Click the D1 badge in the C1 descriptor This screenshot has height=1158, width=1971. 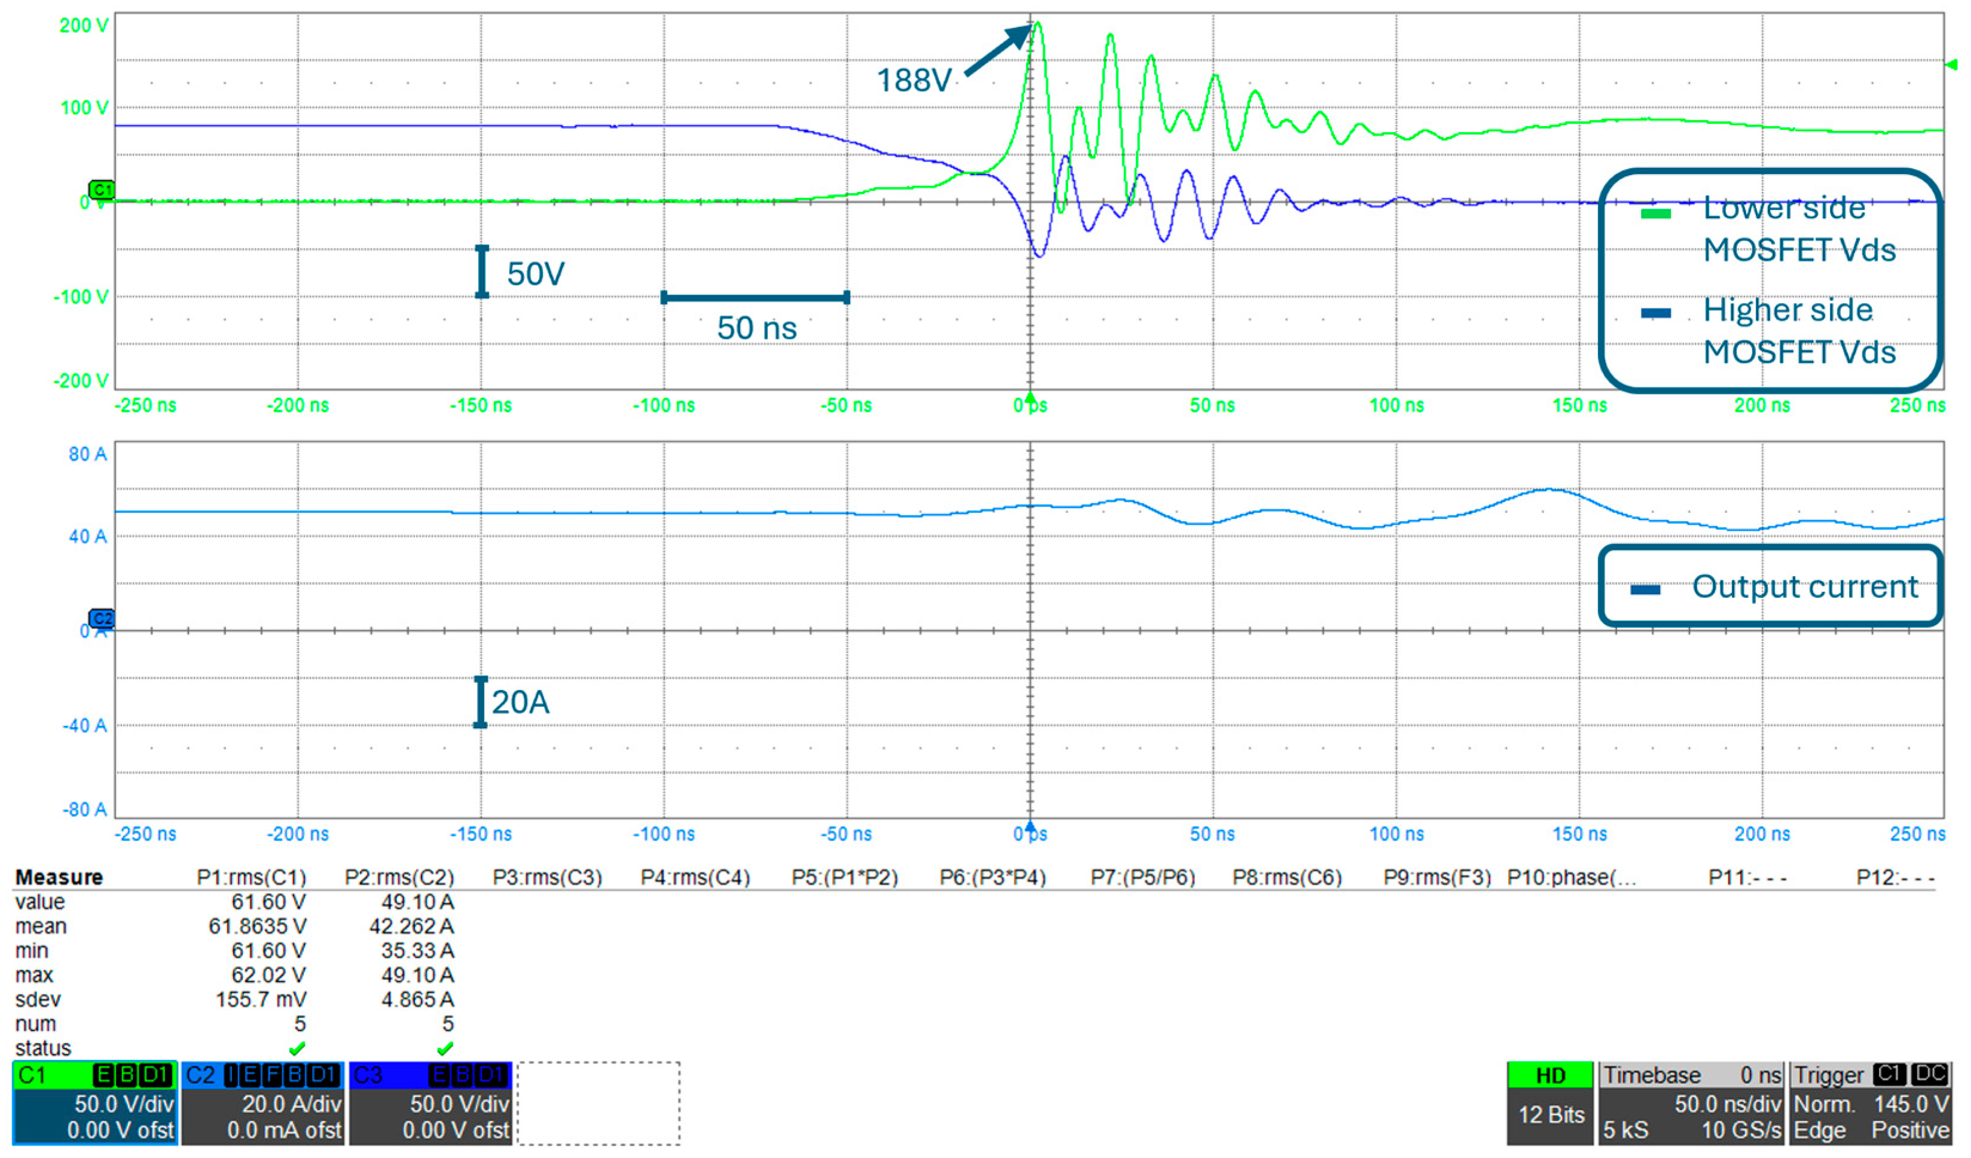(x=155, y=1075)
